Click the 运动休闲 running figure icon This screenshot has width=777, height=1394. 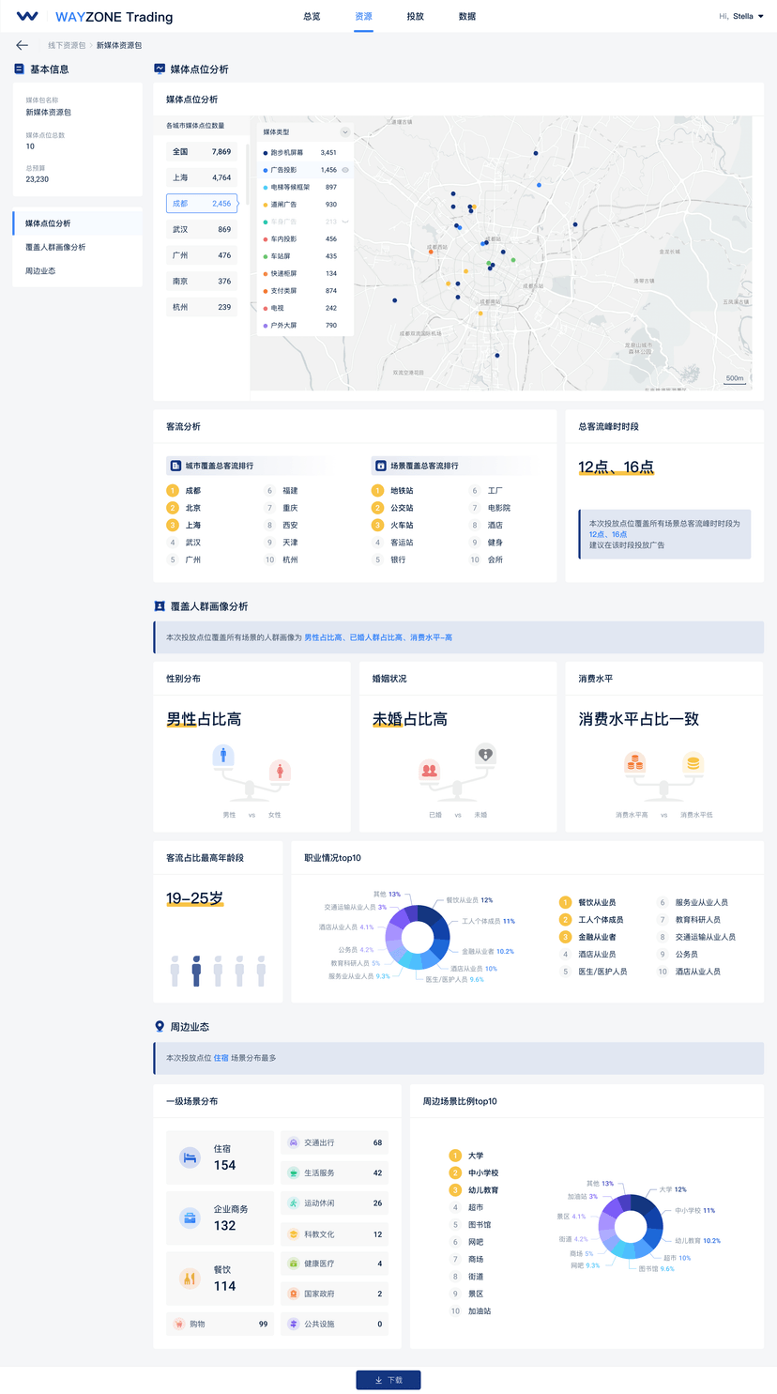coord(294,1203)
